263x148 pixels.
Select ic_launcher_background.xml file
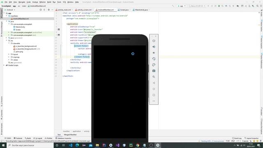(x=26, y=46)
